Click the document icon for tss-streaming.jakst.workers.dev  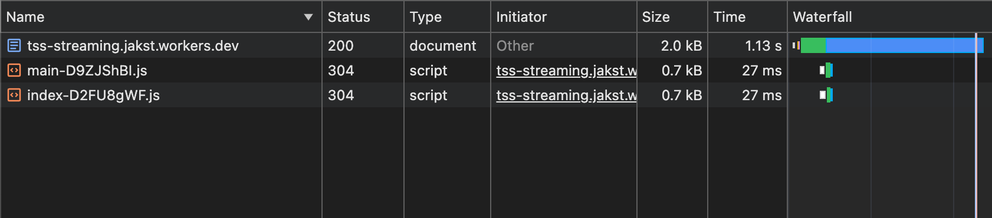(x=14, y=45)
